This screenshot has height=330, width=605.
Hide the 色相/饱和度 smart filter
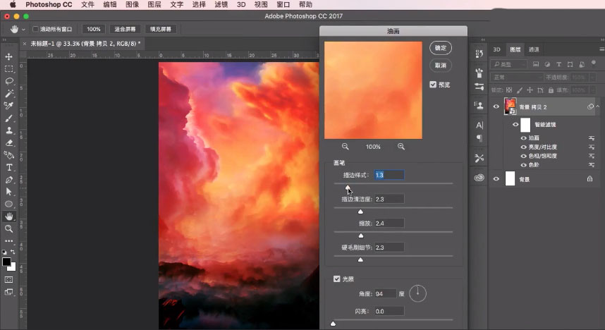[524, 156]
